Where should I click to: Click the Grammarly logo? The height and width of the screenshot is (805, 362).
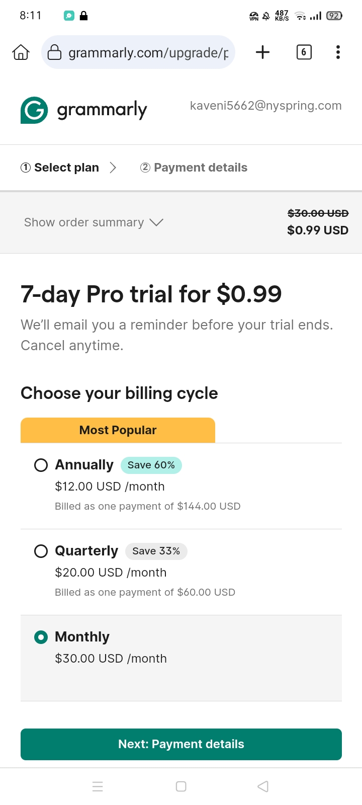coord(84,110)
